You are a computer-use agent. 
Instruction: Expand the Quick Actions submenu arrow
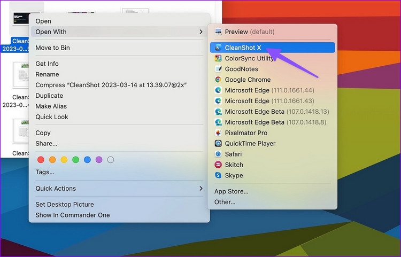coord(201,188)
